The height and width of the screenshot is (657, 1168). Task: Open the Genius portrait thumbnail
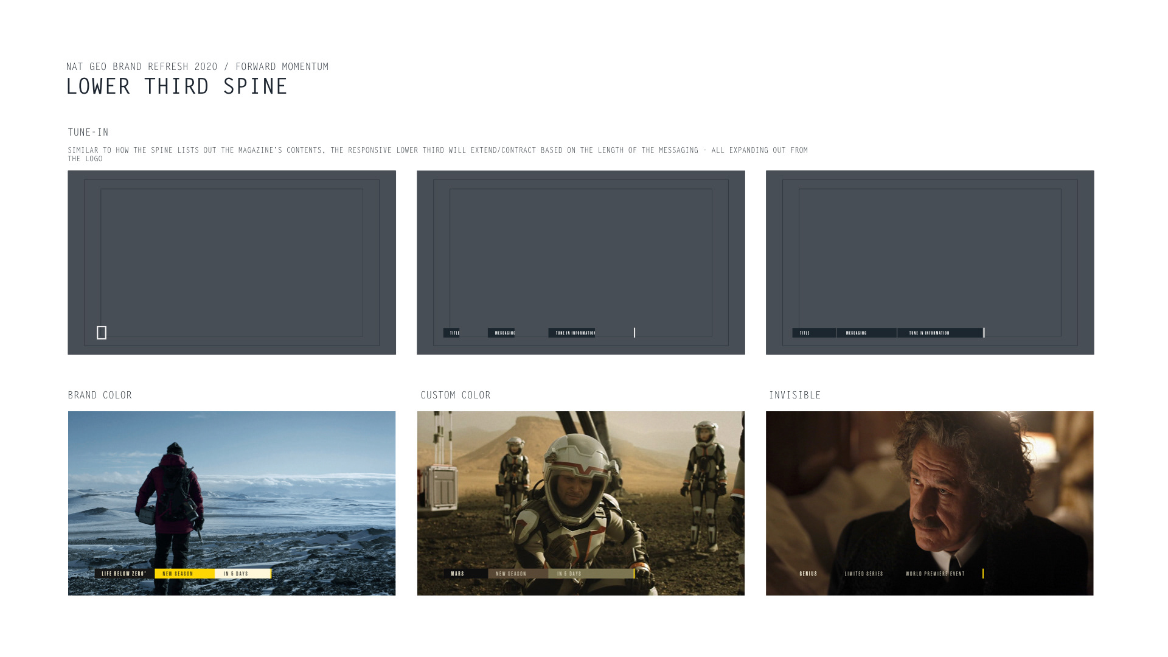(929, 487)
